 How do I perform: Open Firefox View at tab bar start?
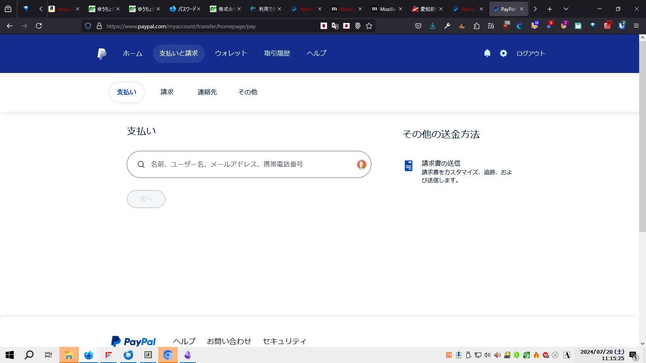8,9
